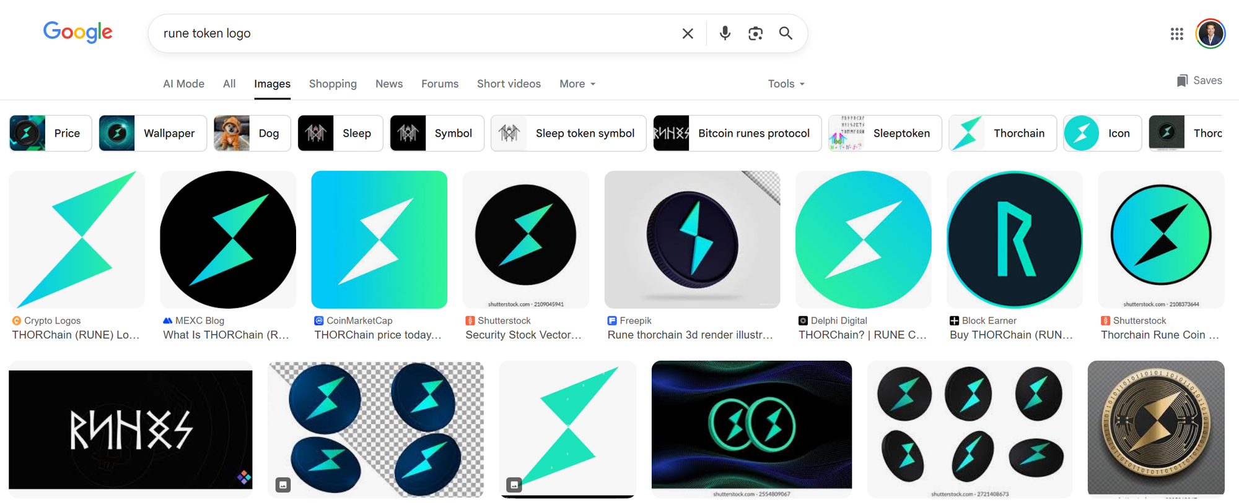The image size is (1239, 503).
Task: Open CoinMarketCap THORChain price link
Action: (378, 335)
